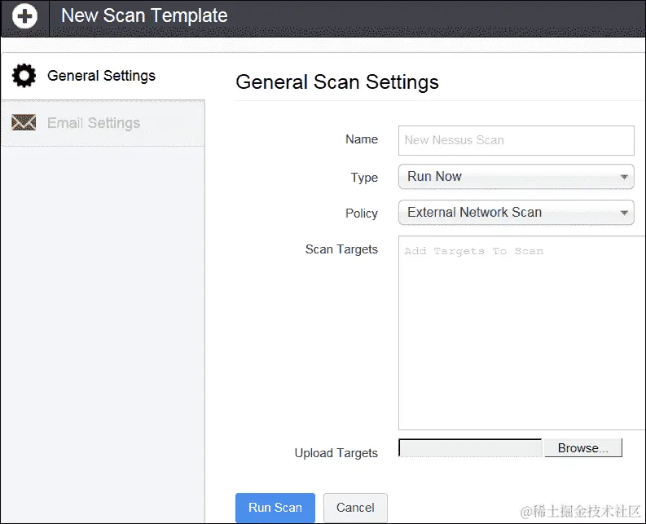Open the Type dropdown set to Run Now
The width and height of the screenshot is (646, 524).
click(x=516, y=177)
